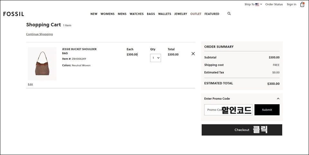Screen dimensions: 309x155
Task: Click the Sign in link
Action: pos(292,4)
